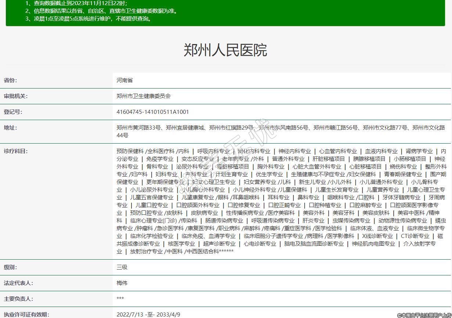Select the 诊疗科目 row label
The width and height of the screenshot is (452, 318).
pos(15,151)
